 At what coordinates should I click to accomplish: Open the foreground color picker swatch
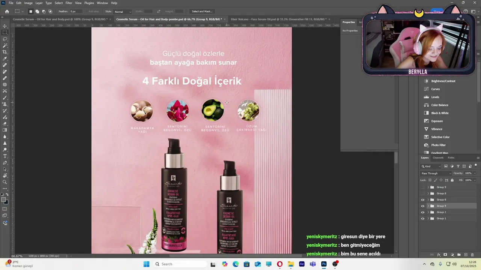point(4,200)
